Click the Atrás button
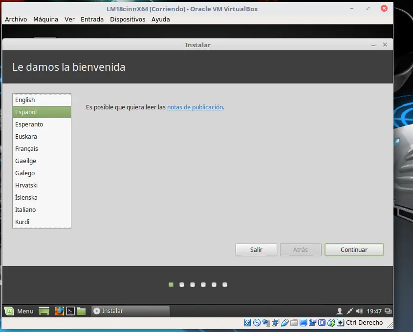 pyautogui.click(x=301, y=249)
